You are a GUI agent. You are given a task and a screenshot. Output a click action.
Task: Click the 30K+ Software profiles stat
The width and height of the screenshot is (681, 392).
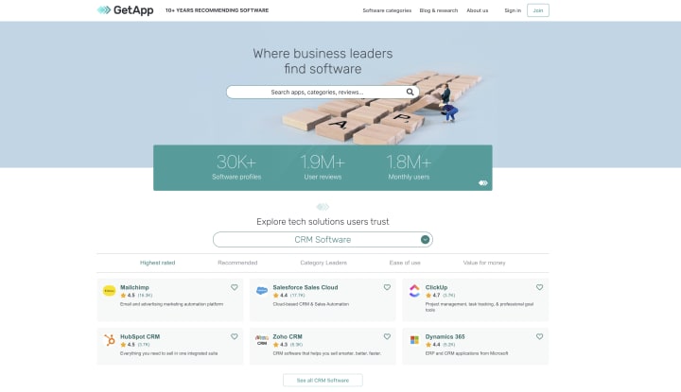[x=236, y=167]
